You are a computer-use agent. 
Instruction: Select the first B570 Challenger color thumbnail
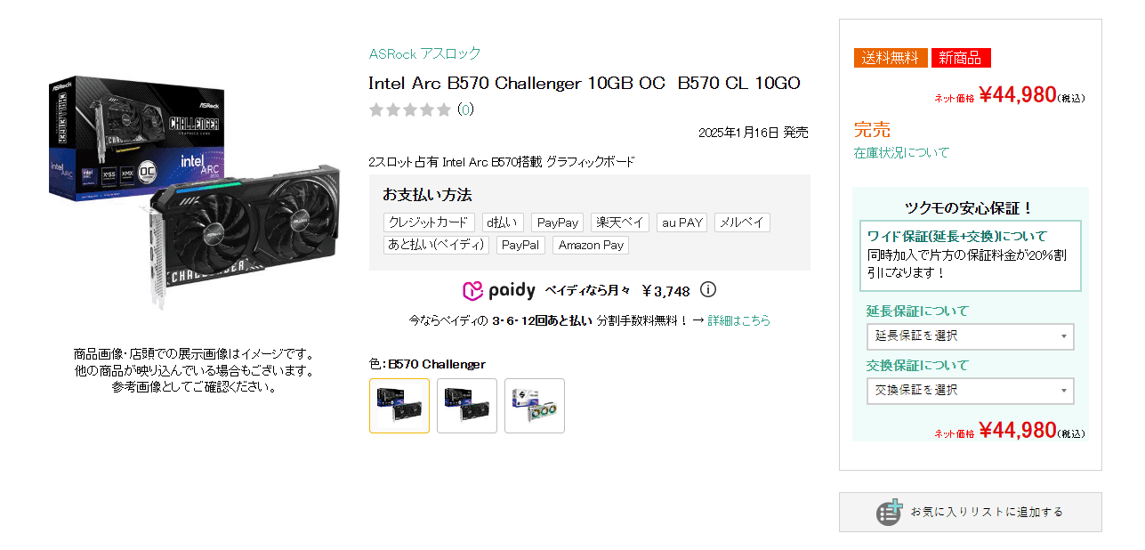(399, 406)
